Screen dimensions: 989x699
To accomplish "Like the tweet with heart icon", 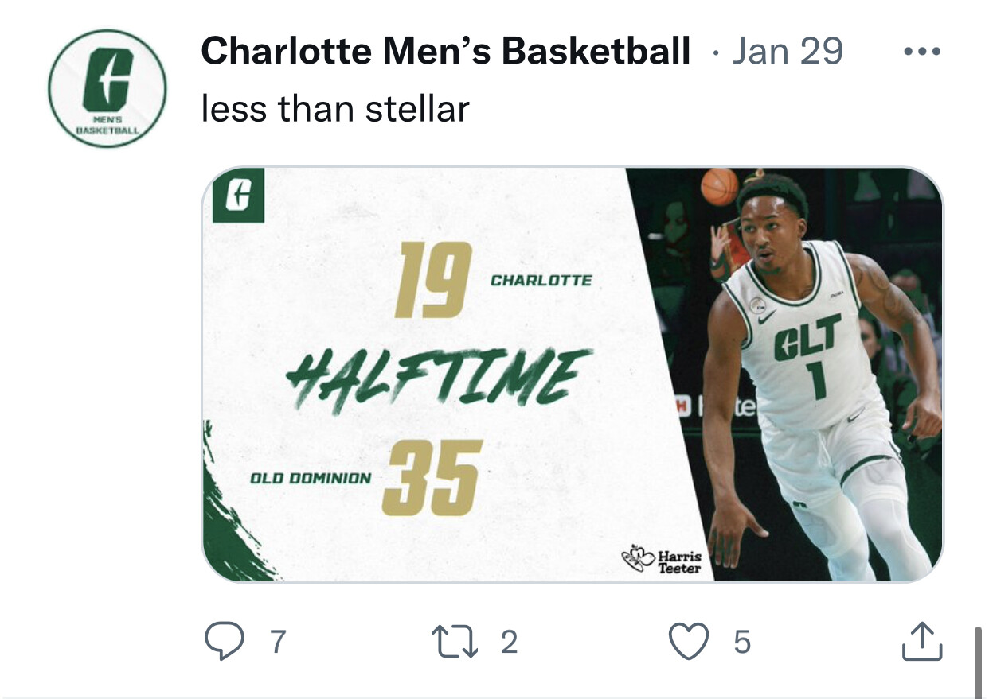I will [x=688, y=641].
